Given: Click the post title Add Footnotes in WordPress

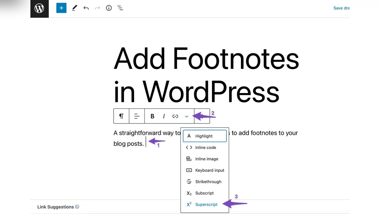Looking at the screenshot, I should click(206, 75).
